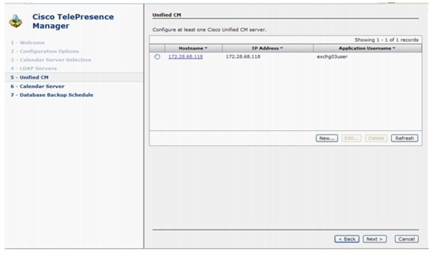Image resolution: width=445 pixels, height=253 pixels.
Task: Select step 4 - LDAP Servers
Action: click(34, 68)
